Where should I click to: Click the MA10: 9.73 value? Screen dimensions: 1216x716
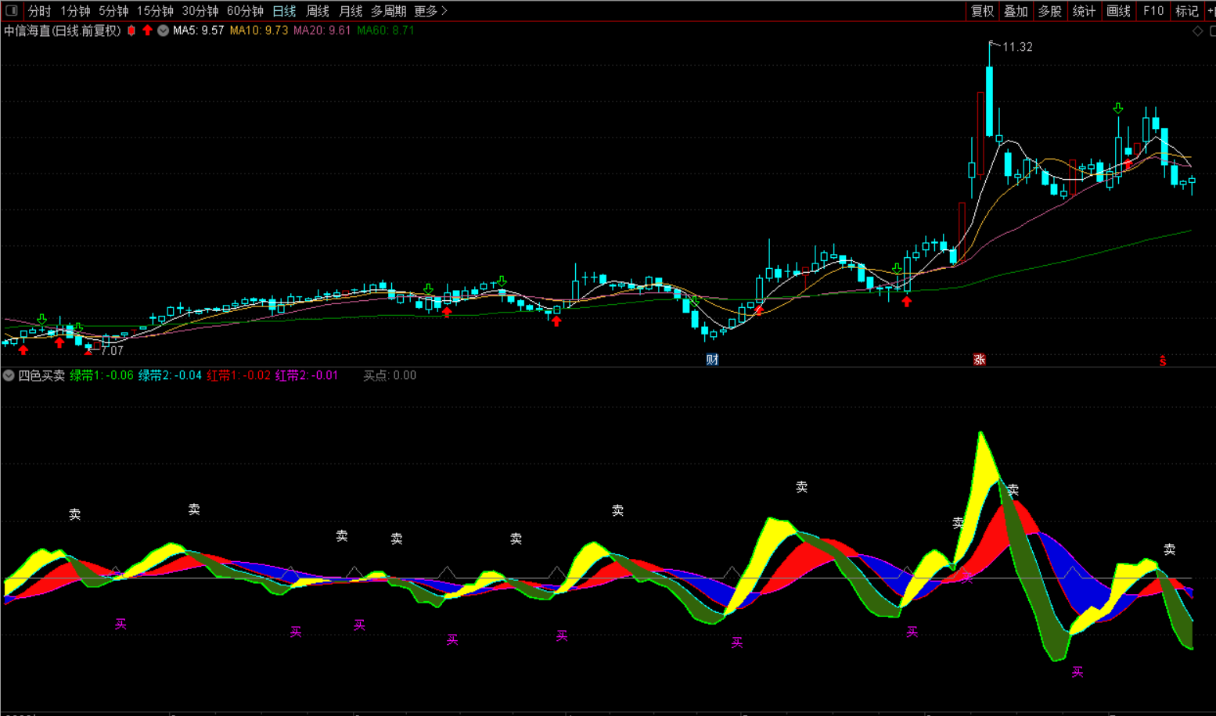pos(259,30)
